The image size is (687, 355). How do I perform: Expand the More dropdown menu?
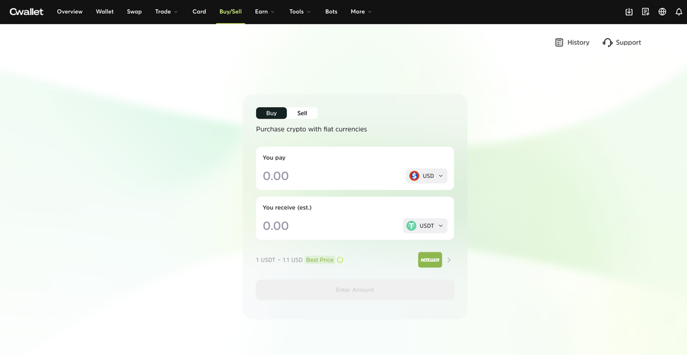click(361, 11)
